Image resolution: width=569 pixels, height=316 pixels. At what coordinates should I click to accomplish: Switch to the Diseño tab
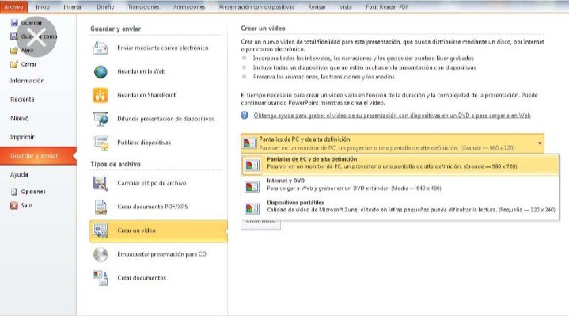pos(105,7)
